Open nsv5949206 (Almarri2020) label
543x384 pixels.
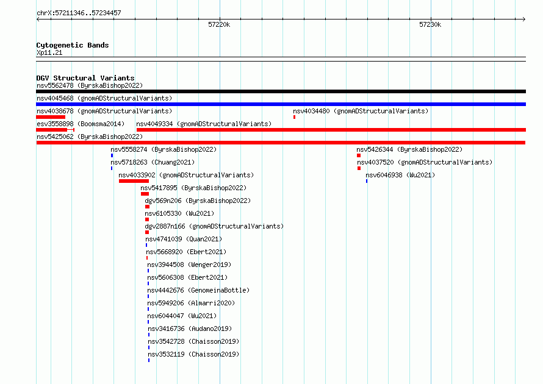pyautogui.click(x=191, y=303)
